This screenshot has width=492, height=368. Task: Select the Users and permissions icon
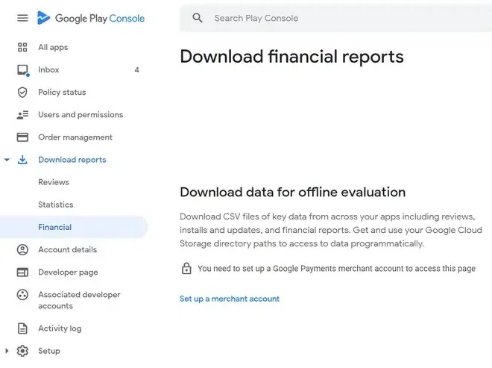(22, 115)
